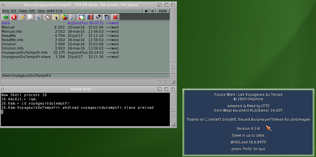Click the clipboard paste icon

48,17
